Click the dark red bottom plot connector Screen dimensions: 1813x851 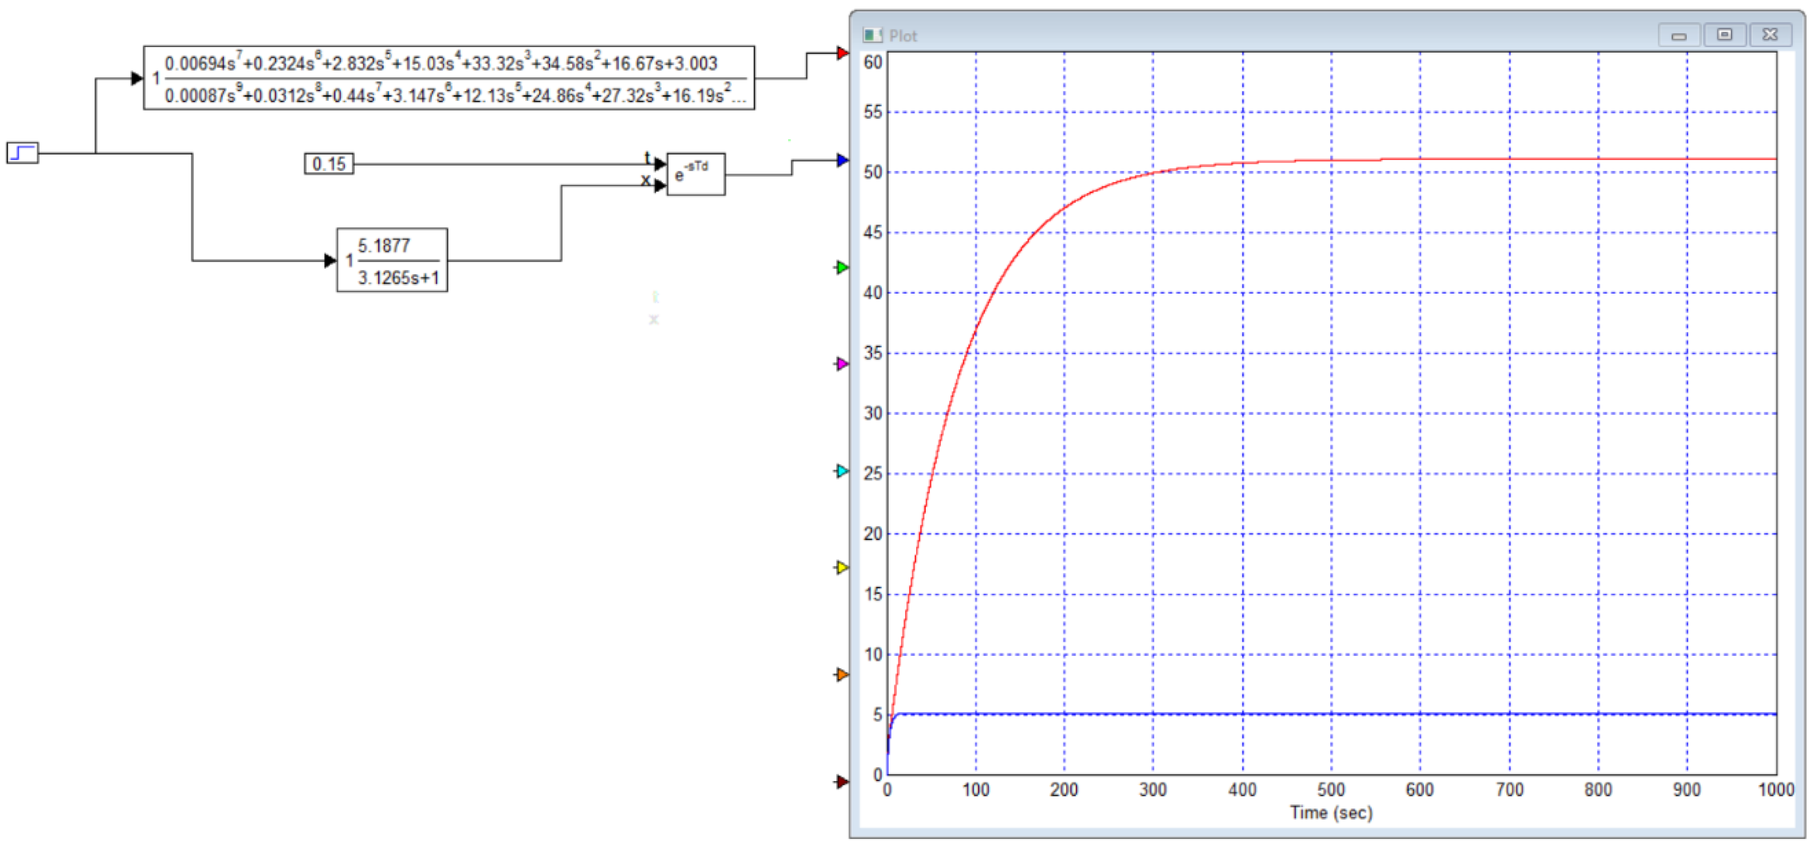842,781
